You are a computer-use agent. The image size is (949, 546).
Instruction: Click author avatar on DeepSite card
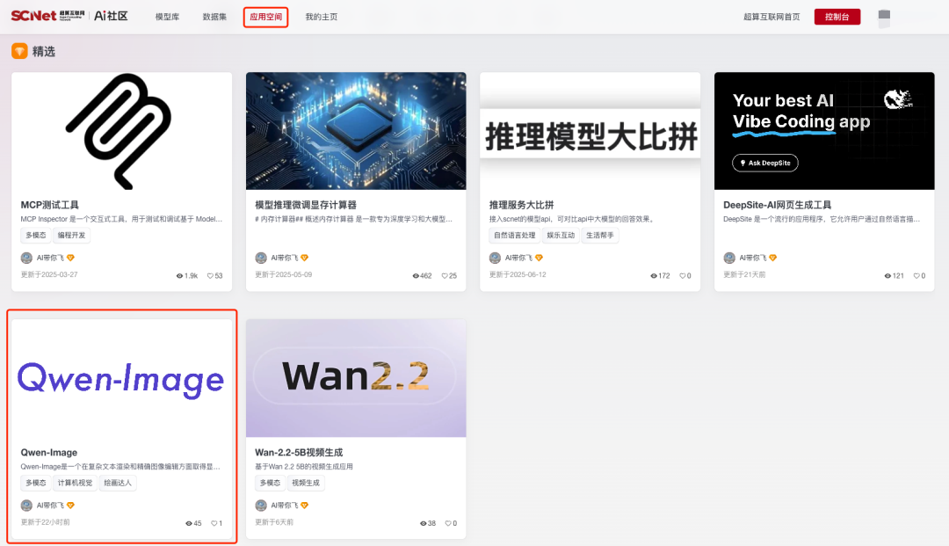pos(729,258)
